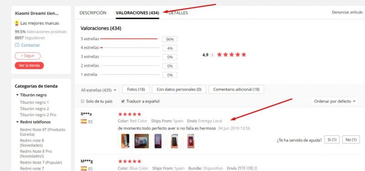Click the Color: Blue Color text

(133, 168)
